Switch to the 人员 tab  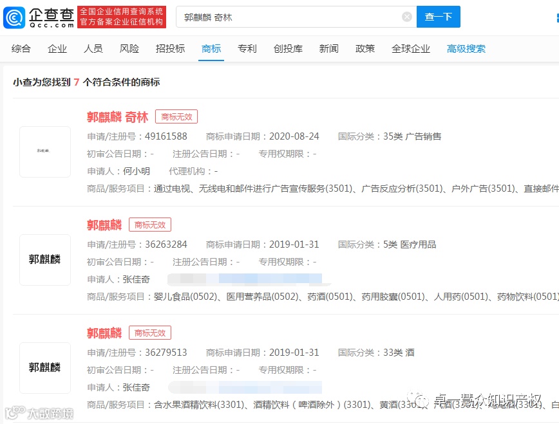pyautogui.click(x=93, y=48)
